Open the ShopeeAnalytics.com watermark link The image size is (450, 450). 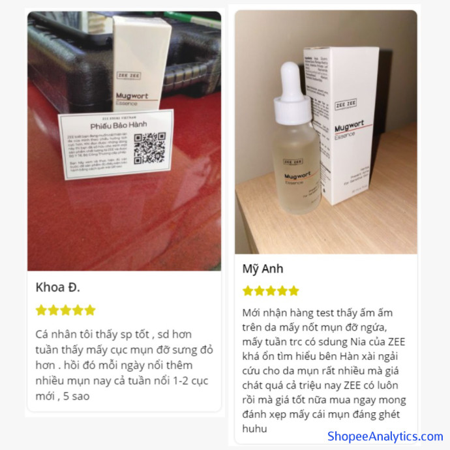tap(385, 436)
